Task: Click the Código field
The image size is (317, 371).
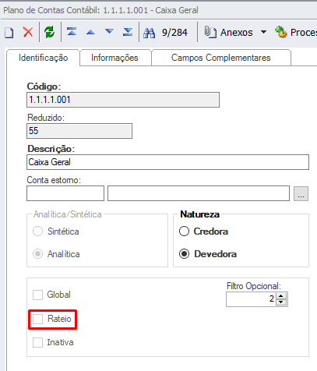Action: [x=123, y=100]
